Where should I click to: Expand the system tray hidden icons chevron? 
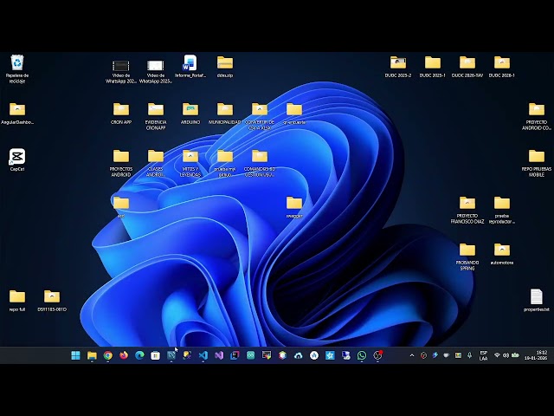point(412,355)
